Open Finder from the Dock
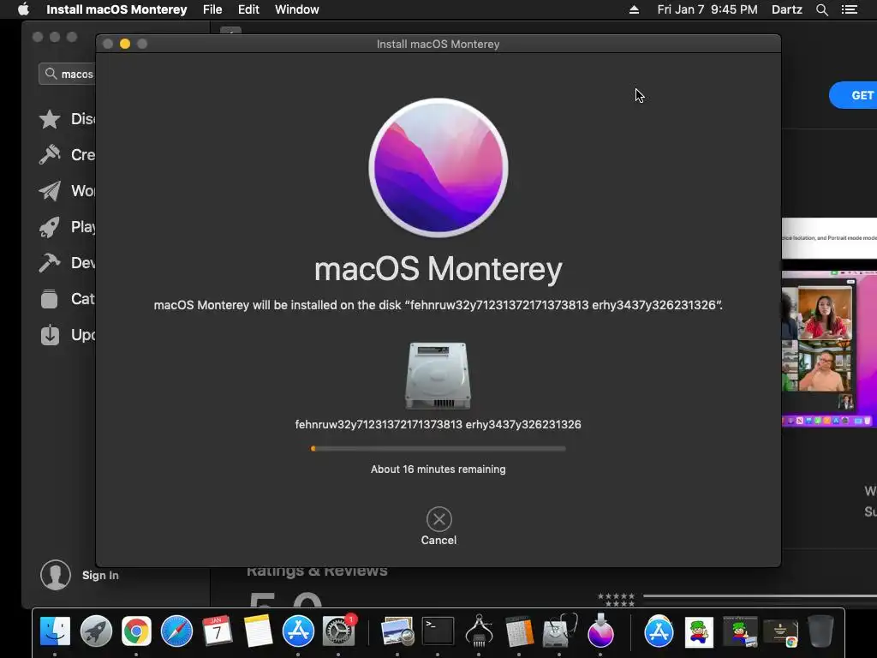Viewport: 877px width, 658px height. click(55, 631)
